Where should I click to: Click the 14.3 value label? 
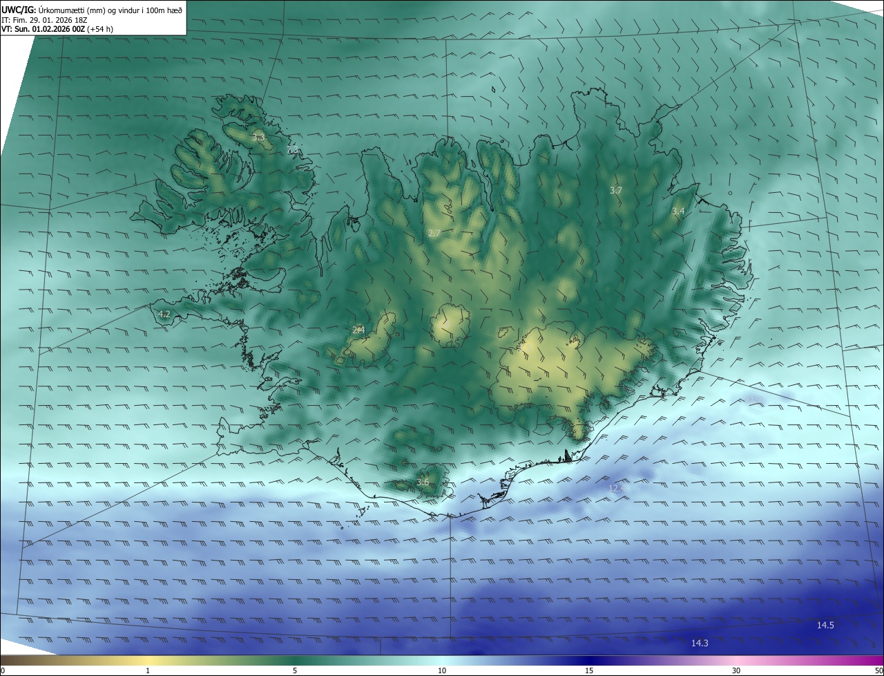click(x=700, y=643)
